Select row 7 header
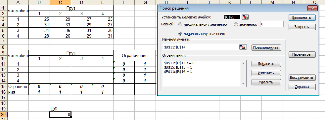The height and width of the screenshot is (120, 325). coord(4,42)
